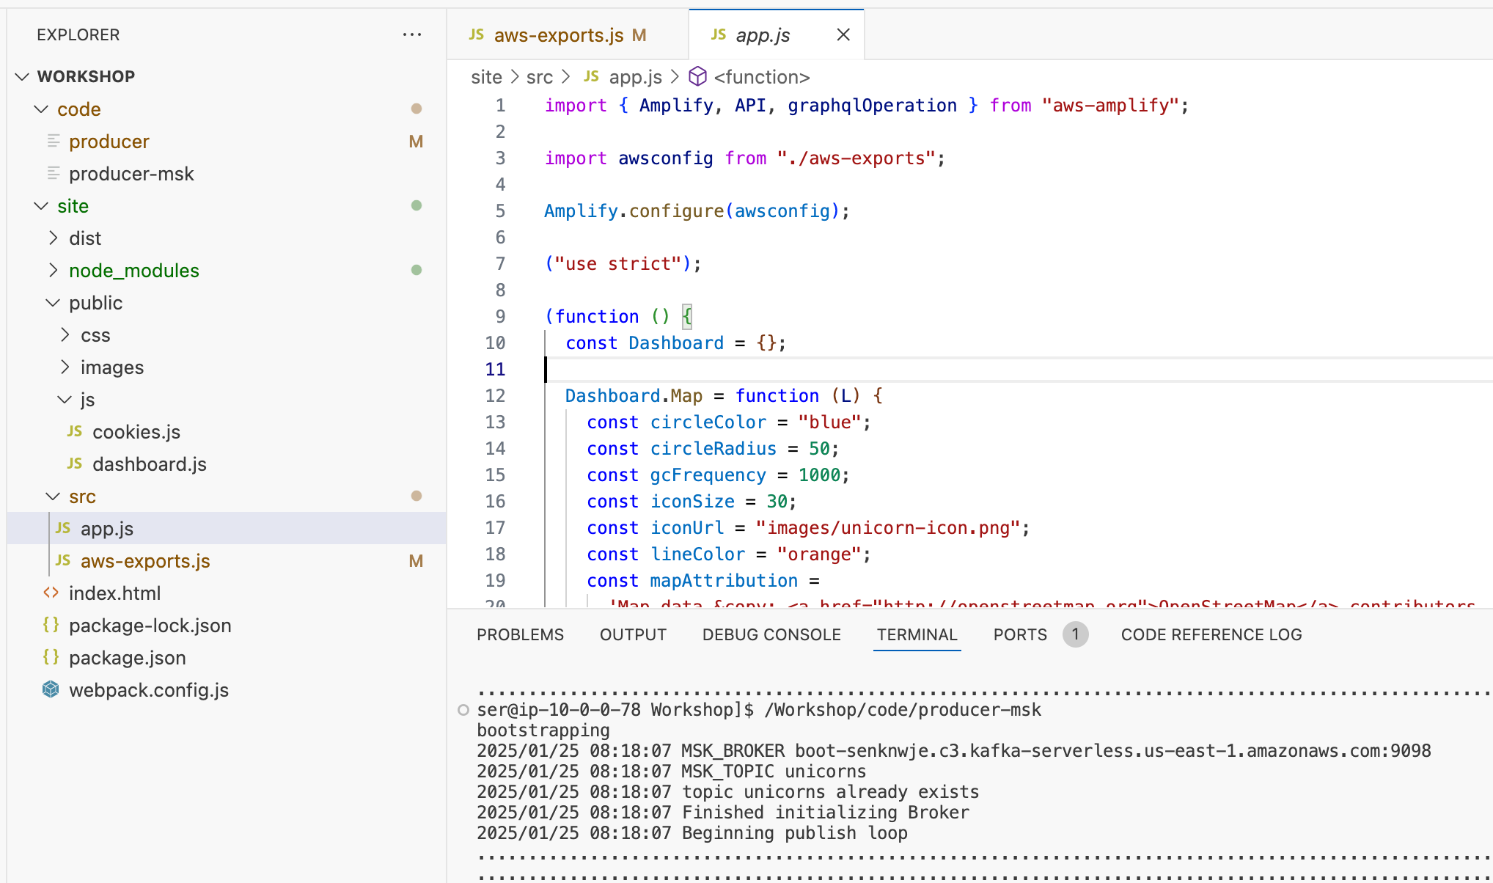Click the modified dot next to code folder
The height and width of the screenshot is (883, 1493).
coord(417,109)
